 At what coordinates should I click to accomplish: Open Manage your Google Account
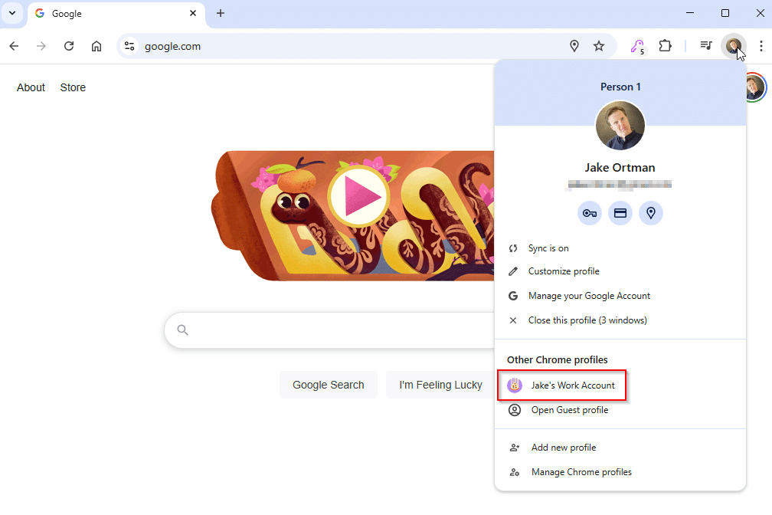[x=620, y=296]
